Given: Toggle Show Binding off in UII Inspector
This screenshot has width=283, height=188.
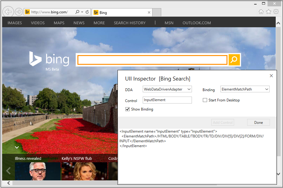Looking at the screenshot, I should click(128, 109).
